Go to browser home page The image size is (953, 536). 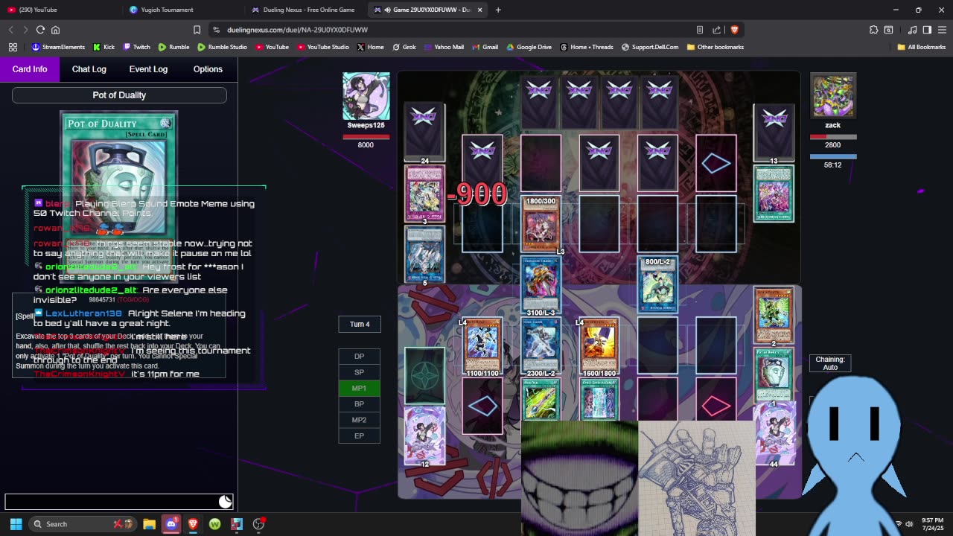(x=55, y=30)
